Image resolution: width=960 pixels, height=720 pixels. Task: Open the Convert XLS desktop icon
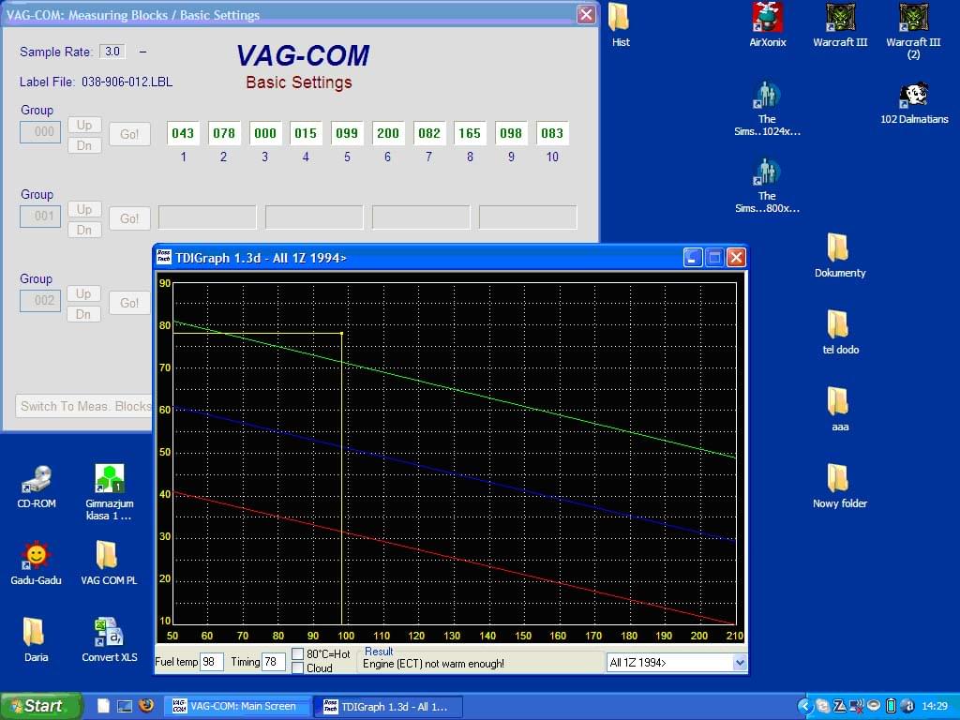point(109,633)
